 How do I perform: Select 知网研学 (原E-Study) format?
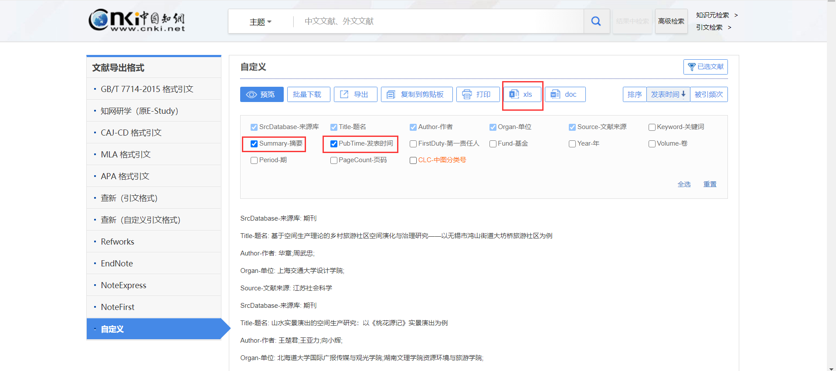[x=154, y=111]
